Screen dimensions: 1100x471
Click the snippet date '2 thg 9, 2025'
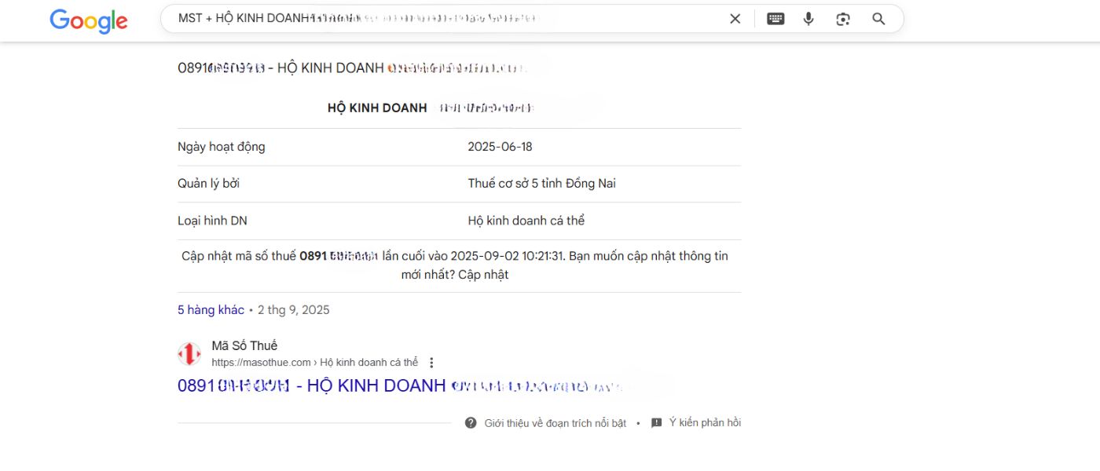[x=294, y=310]
